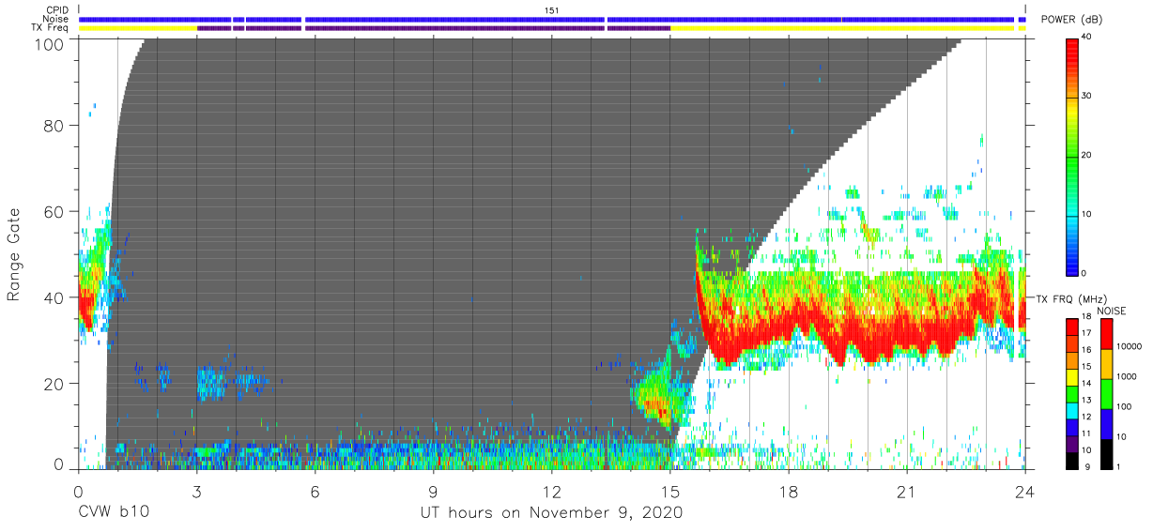Click the Range Gate axis label
This screenshot has width=1153, height=532.
[x=14, y=255]
